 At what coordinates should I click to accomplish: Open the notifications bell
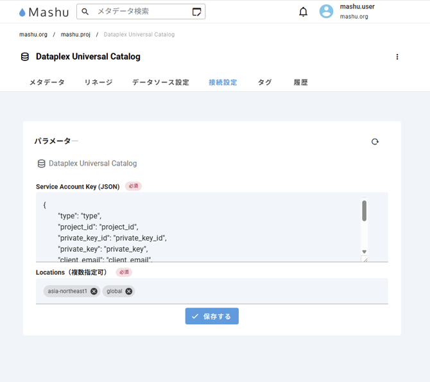[304, 12]
